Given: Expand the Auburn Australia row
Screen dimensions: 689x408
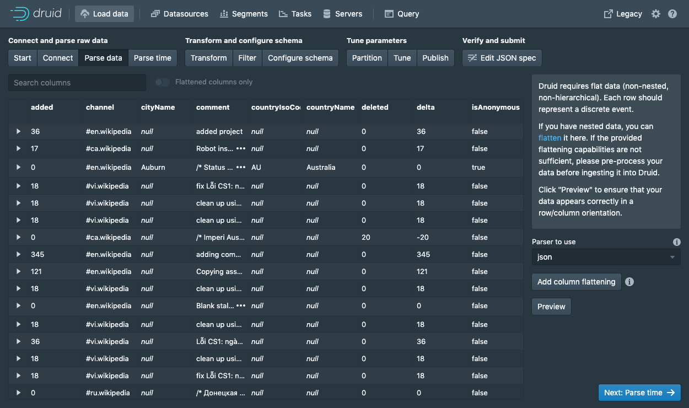Looking at the screenshot, I should 18,168.
